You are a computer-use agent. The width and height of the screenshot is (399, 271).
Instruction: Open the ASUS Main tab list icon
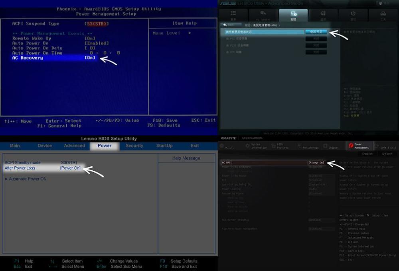pyautogui.click(x=233, y=13)
